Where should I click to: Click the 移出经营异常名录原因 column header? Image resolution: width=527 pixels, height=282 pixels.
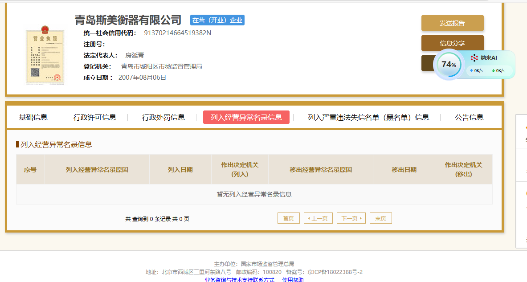(321, 170)
